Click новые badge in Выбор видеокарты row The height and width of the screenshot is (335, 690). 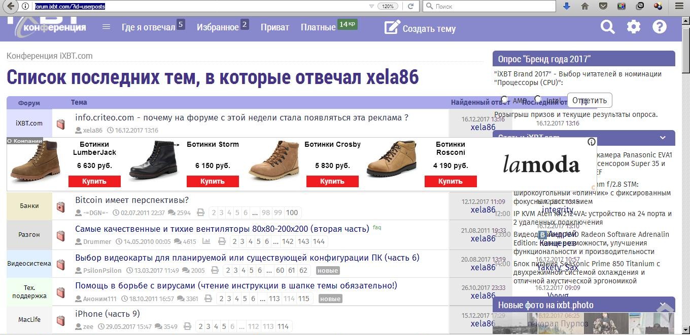327,271
